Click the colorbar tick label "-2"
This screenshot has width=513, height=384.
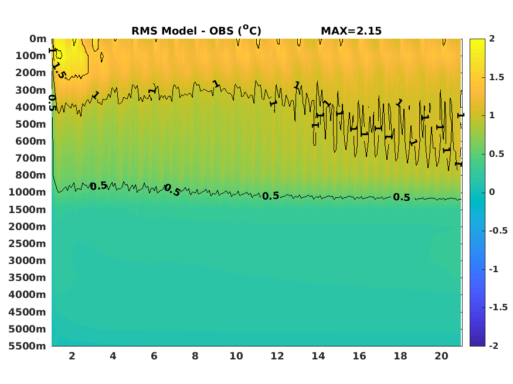(494, 346)
